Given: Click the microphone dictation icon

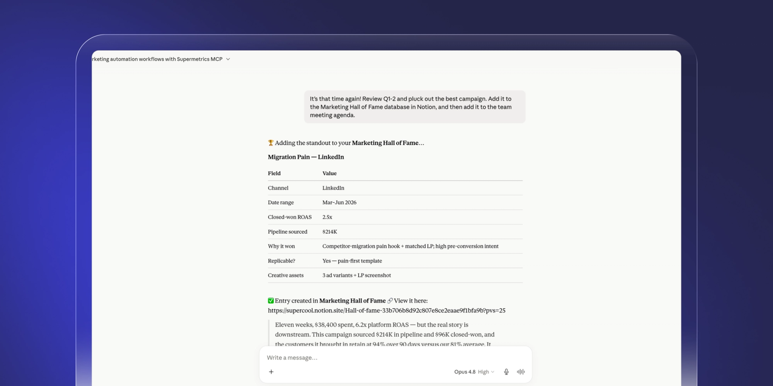Looking at the screenshot, I should pyautogui.click(x=506, y=372).
